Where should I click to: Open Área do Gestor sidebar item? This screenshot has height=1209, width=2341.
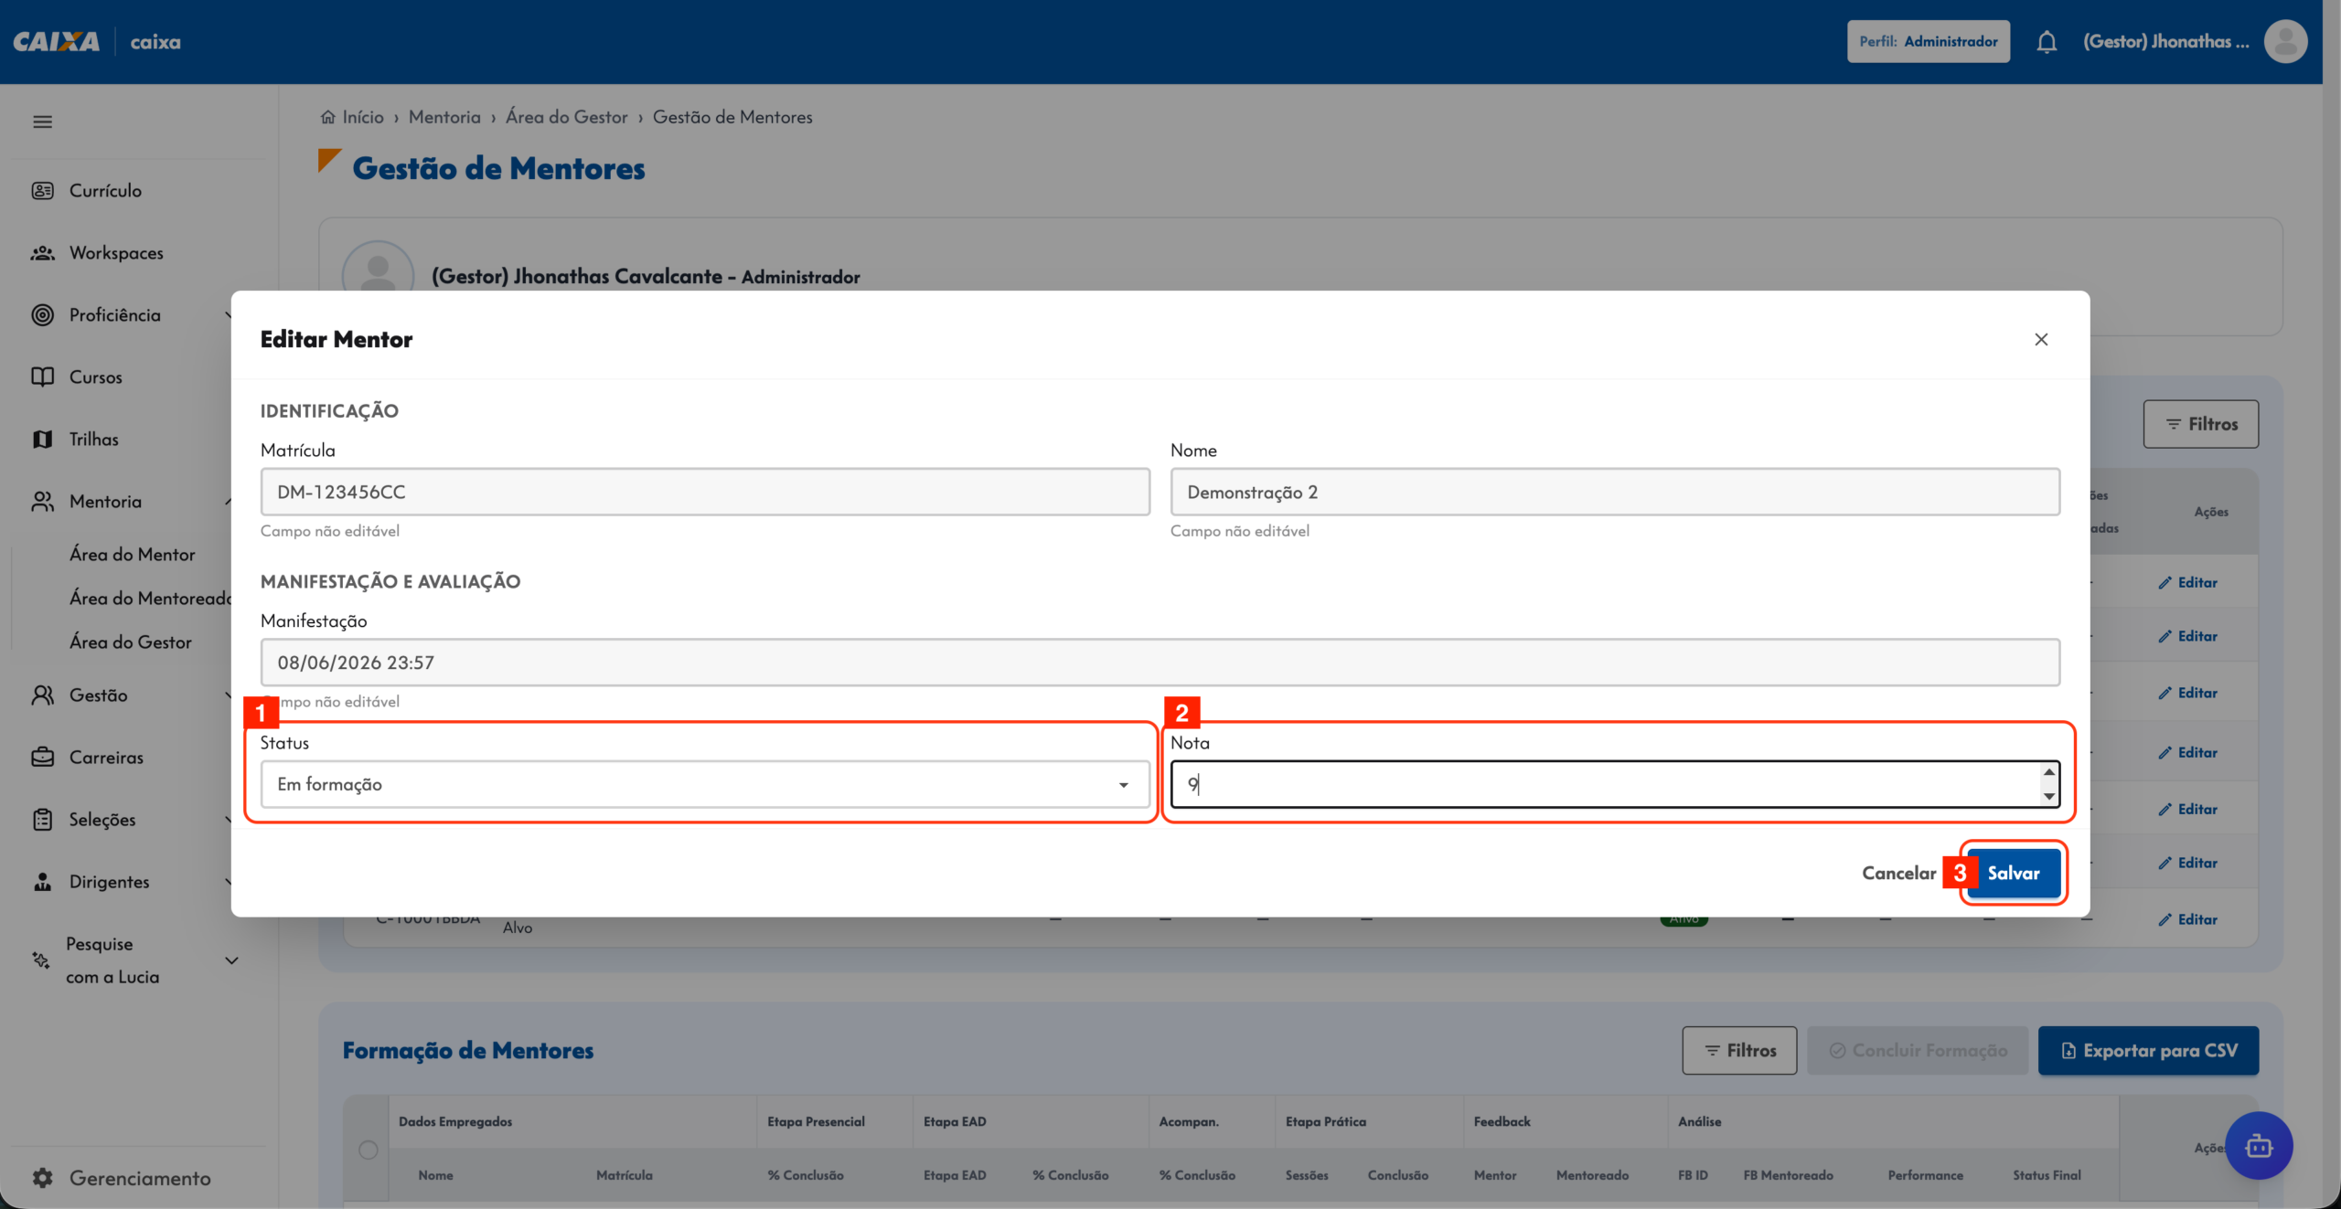(130, 642)
